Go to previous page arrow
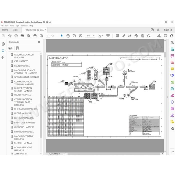The image size is (175, 175). (35, 36)
